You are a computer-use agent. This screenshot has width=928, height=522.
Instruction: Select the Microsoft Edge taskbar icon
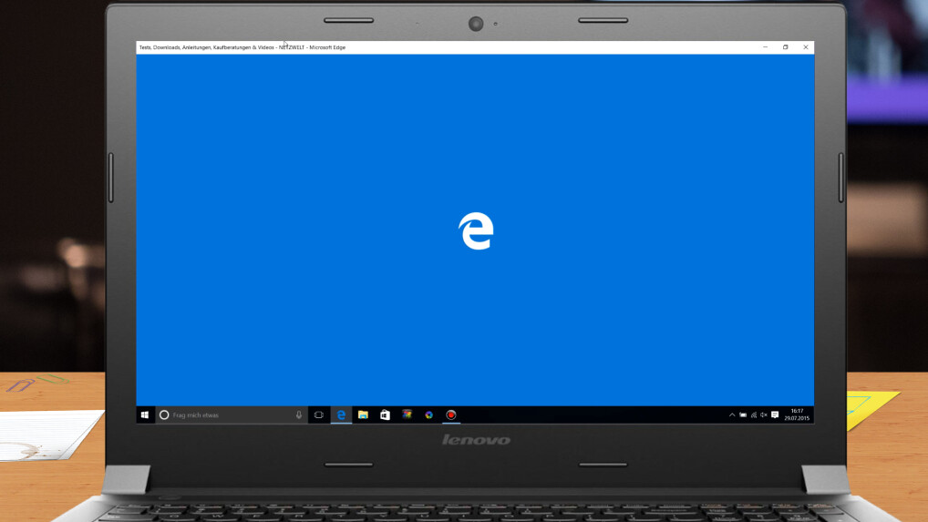pyautogui.click(x=341, y=415)
